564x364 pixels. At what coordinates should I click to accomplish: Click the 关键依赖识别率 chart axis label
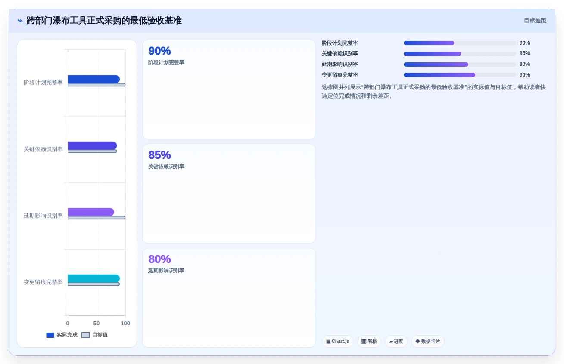[43, 149]
